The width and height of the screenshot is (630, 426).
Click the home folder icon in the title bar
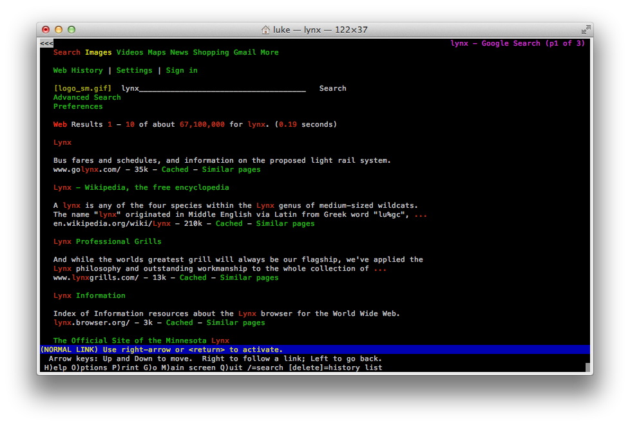(x=265, y=30)
